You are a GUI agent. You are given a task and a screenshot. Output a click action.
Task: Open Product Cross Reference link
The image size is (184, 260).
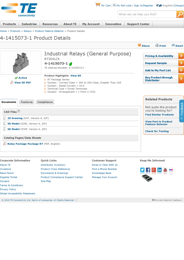[x=55, y=169]
